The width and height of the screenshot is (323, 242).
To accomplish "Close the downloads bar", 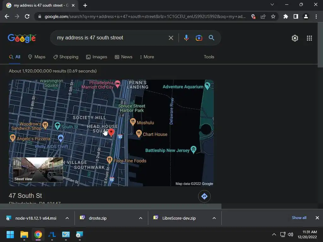I will (317, 218).
